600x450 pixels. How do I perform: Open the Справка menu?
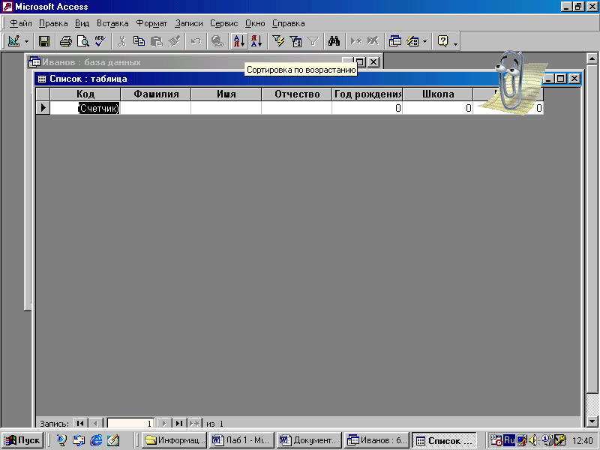coord(289,23)
